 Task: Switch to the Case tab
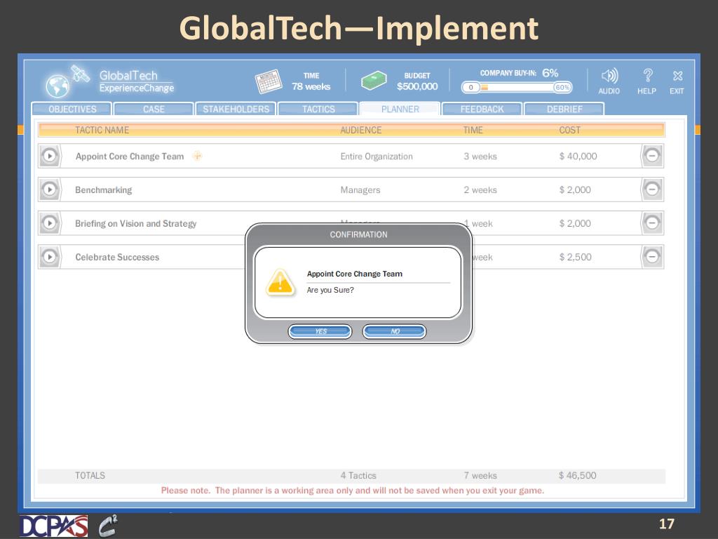(154, 109)
